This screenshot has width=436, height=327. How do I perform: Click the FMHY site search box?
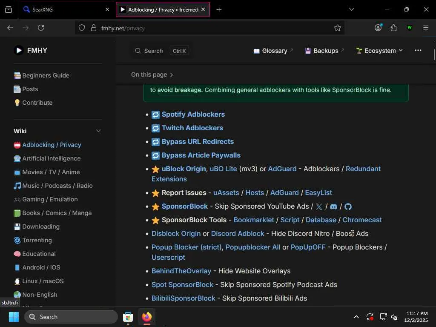162,51
